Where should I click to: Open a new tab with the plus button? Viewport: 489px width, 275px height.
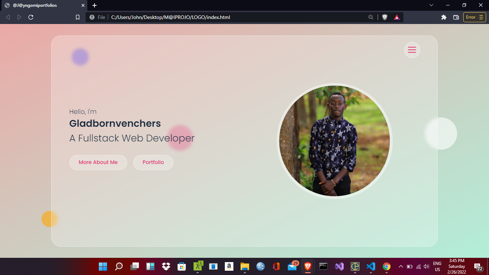[x=95, y=5]
